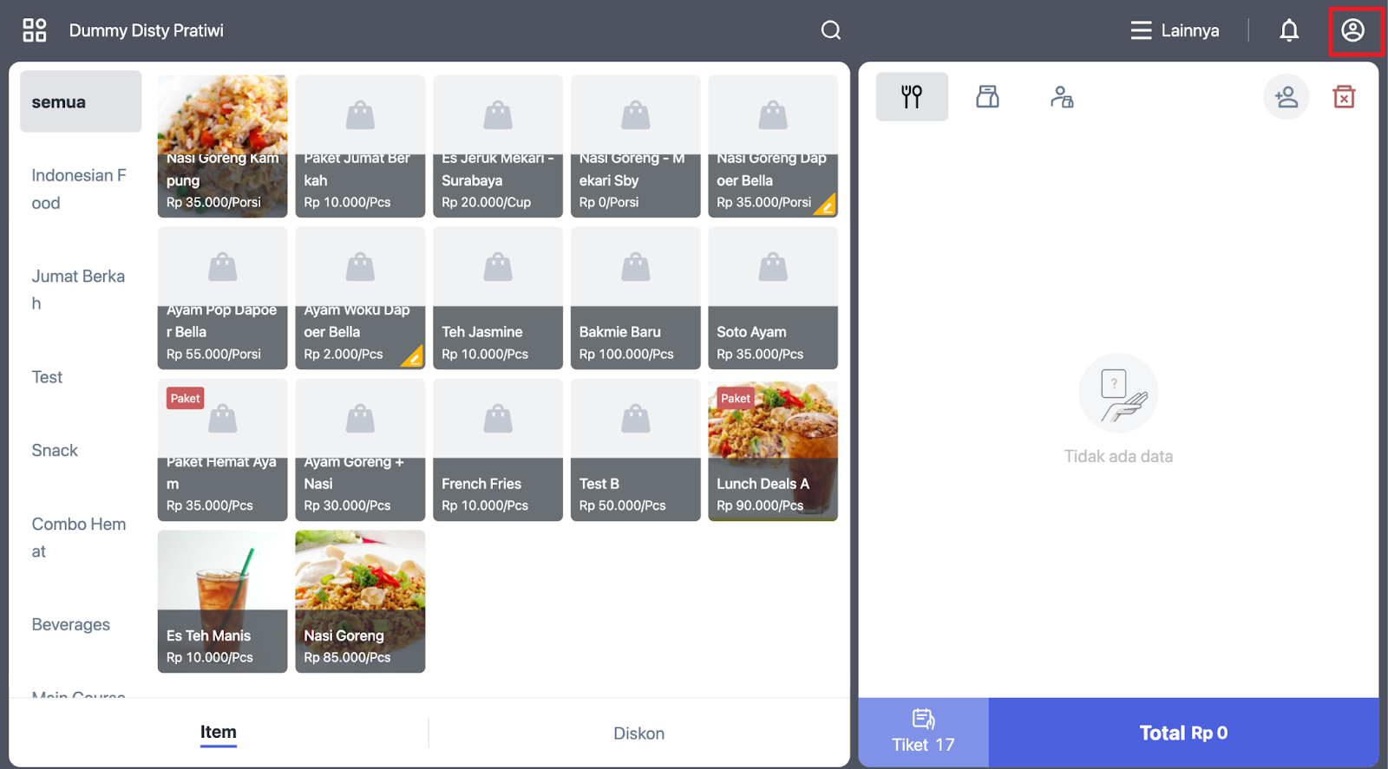The height and width of the screenshot is (769, 1388).
Task: Switch to the Diskon tab
Action: (638, 733)
